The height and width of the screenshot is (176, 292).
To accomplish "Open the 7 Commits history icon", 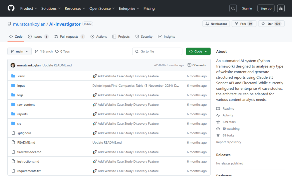I will tap(189, 65).
